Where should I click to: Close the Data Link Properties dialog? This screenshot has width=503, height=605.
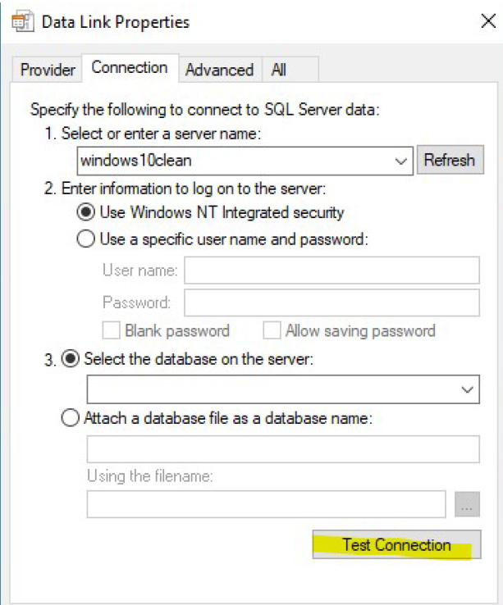(488, 20)
